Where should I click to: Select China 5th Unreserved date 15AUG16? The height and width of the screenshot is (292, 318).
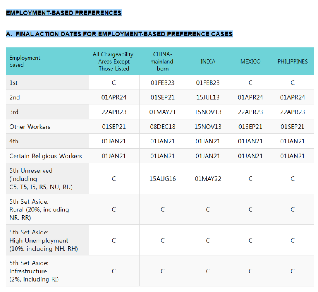coord(163,179)
